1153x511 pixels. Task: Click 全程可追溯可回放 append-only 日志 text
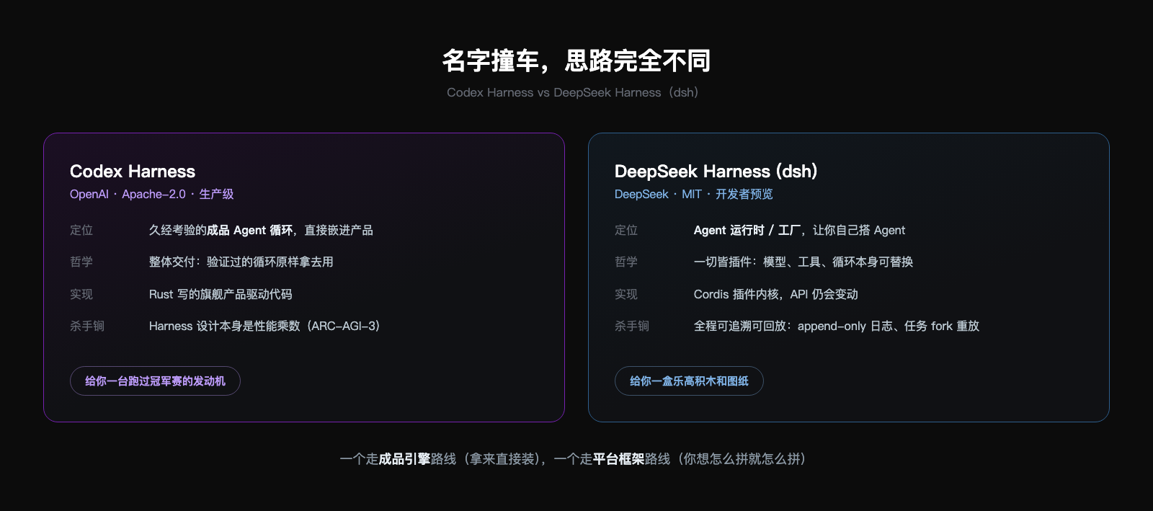click(837, 326)
